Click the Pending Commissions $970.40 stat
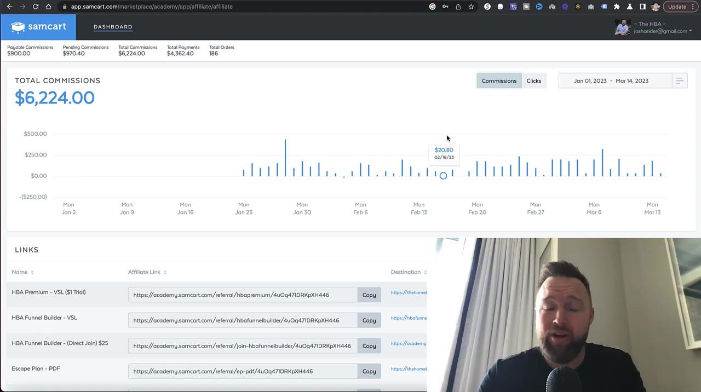The height and width of the screenshot is (392, 701). [85, 50]
